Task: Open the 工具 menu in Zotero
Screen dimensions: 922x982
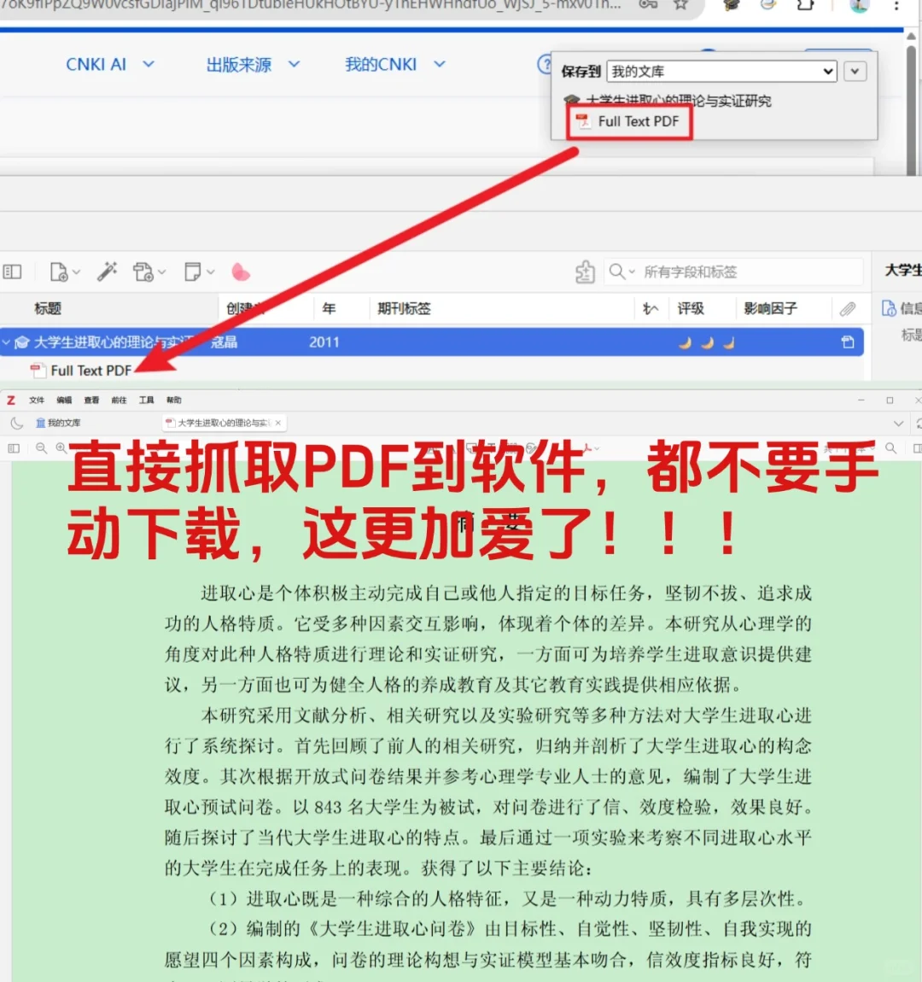Action: coord(147,400)
